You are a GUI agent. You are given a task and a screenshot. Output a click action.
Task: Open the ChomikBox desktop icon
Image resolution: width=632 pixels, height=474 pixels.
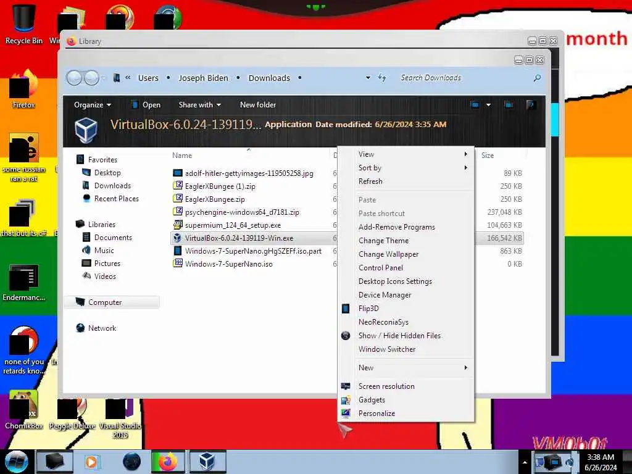click(x=23, y=409)
